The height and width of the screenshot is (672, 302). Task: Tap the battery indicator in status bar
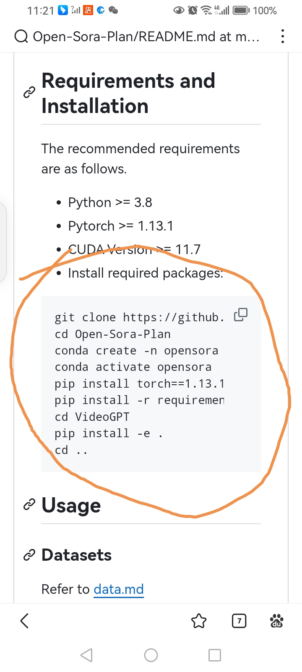(241, 10)
